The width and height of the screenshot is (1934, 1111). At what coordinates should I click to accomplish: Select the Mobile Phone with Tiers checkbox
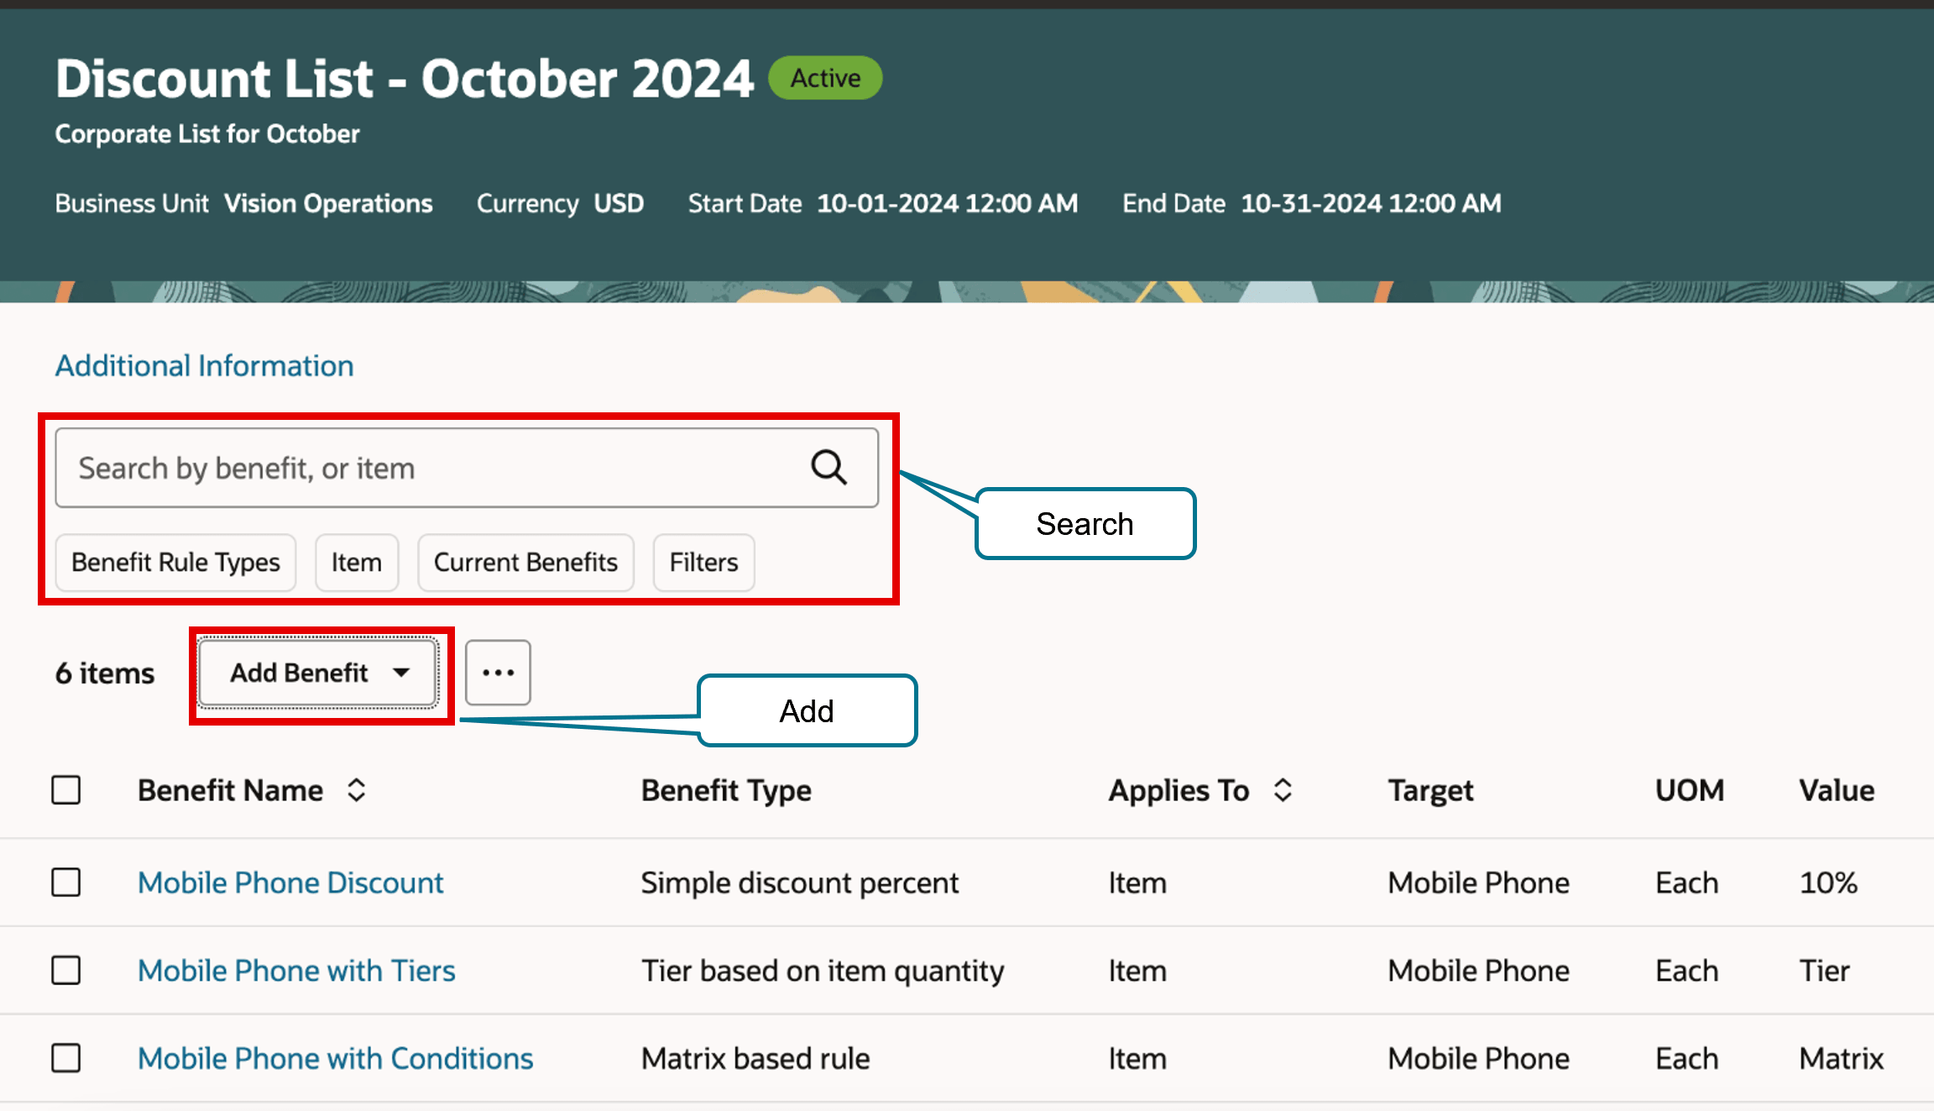[66, 971]
